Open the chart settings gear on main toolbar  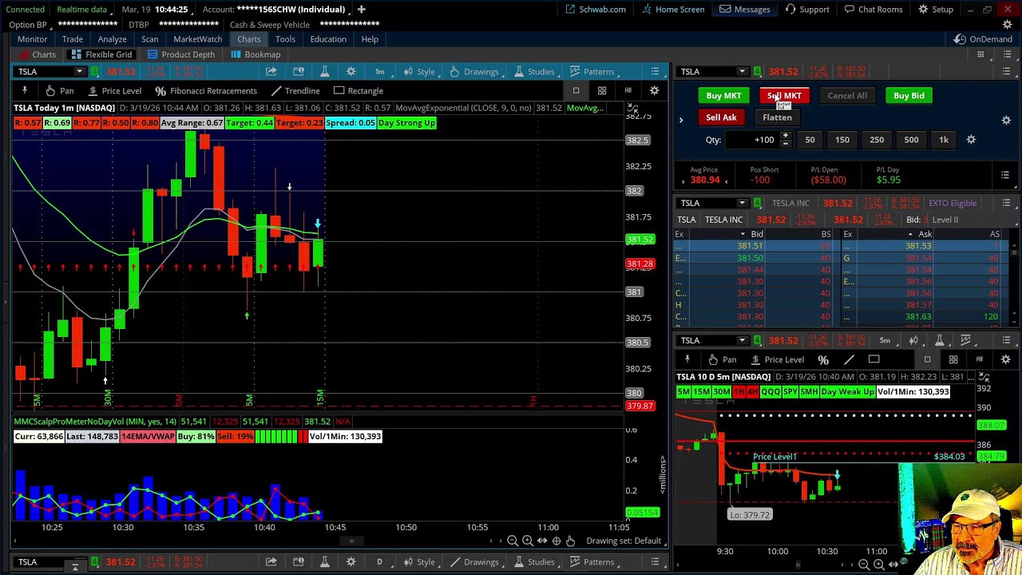click(351, 72)
